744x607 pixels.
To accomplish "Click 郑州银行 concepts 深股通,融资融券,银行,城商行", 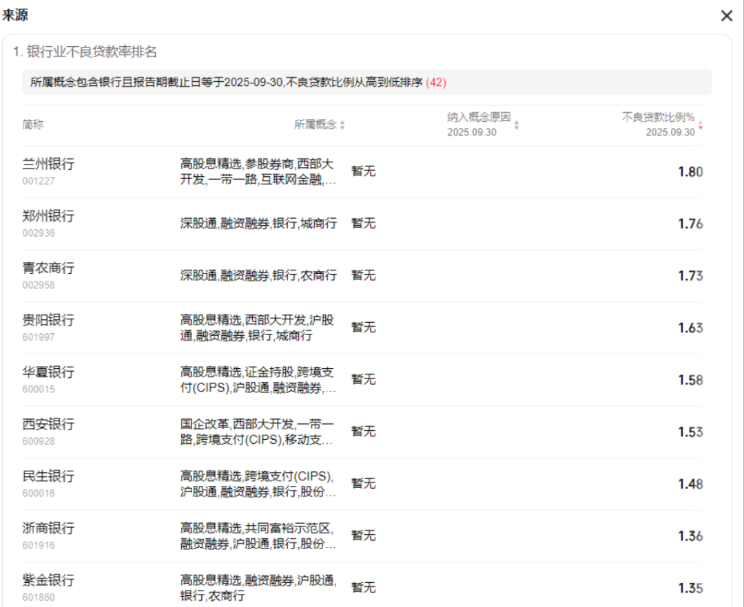I will 258,224.
